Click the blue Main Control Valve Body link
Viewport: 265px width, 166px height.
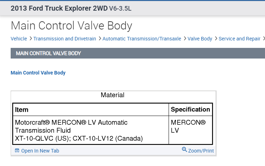pyautogui.click(x=38, y=73)
